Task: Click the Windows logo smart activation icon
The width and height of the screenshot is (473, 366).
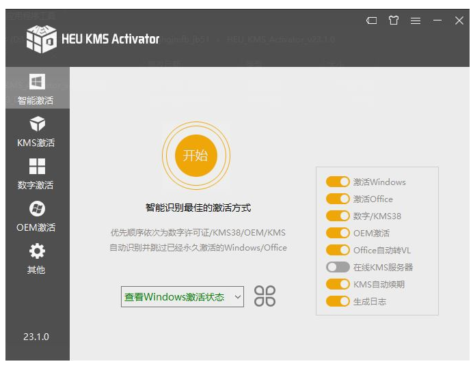Action: pyautogui.click(x=37, y=82)
